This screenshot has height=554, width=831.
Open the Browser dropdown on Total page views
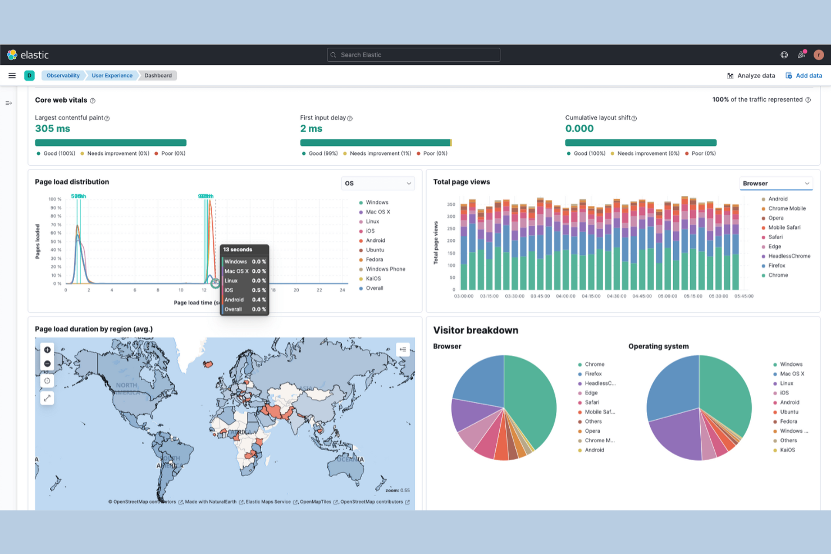pos(776,183)
